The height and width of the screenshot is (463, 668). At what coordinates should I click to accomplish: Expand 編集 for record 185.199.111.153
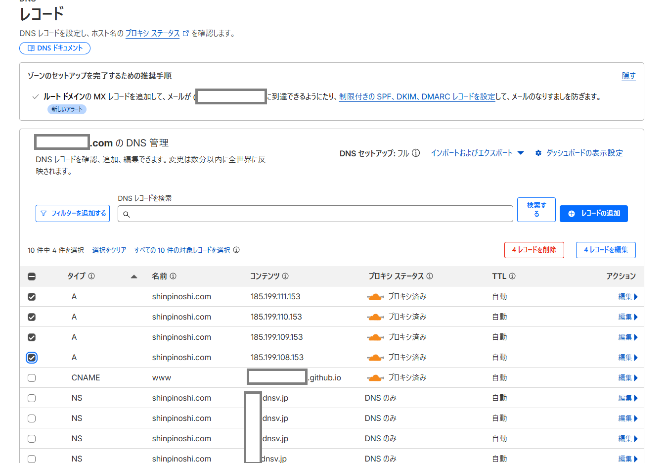[628, 297]
